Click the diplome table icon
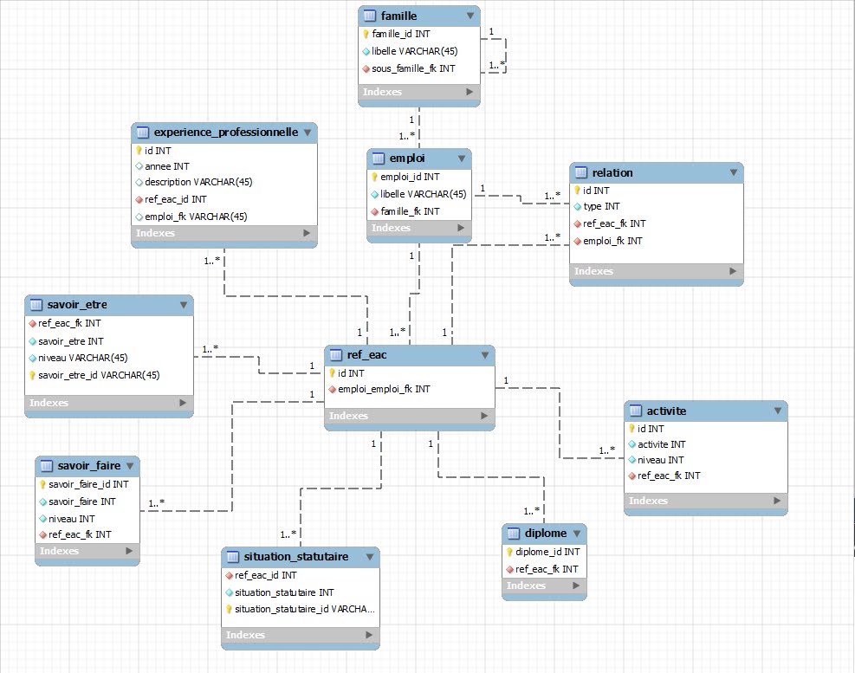Screen dimensions: 855x673 pyautogui.click(x=514, y=533)
